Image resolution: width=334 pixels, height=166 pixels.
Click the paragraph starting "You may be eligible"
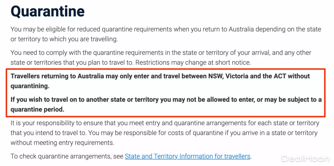(165, 34)
